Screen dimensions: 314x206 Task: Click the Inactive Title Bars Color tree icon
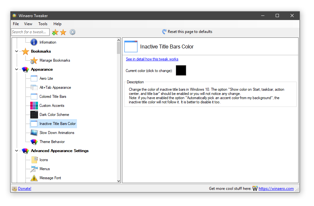tap(34, 124)
